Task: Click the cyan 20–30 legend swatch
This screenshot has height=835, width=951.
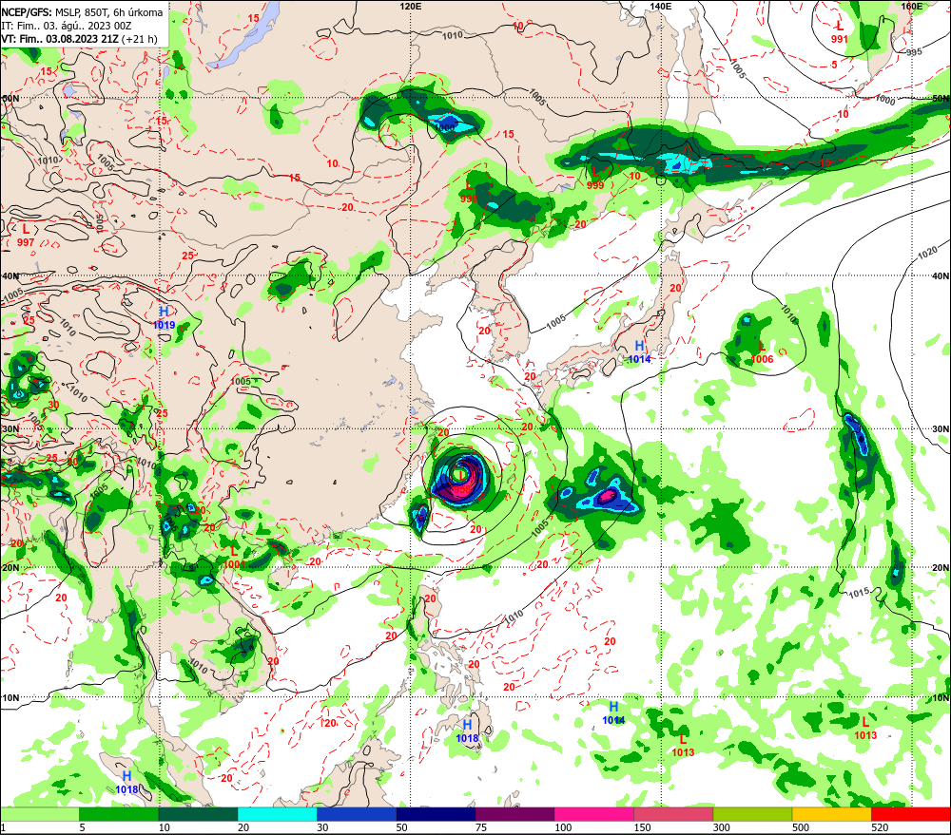Action: [277, 814]
